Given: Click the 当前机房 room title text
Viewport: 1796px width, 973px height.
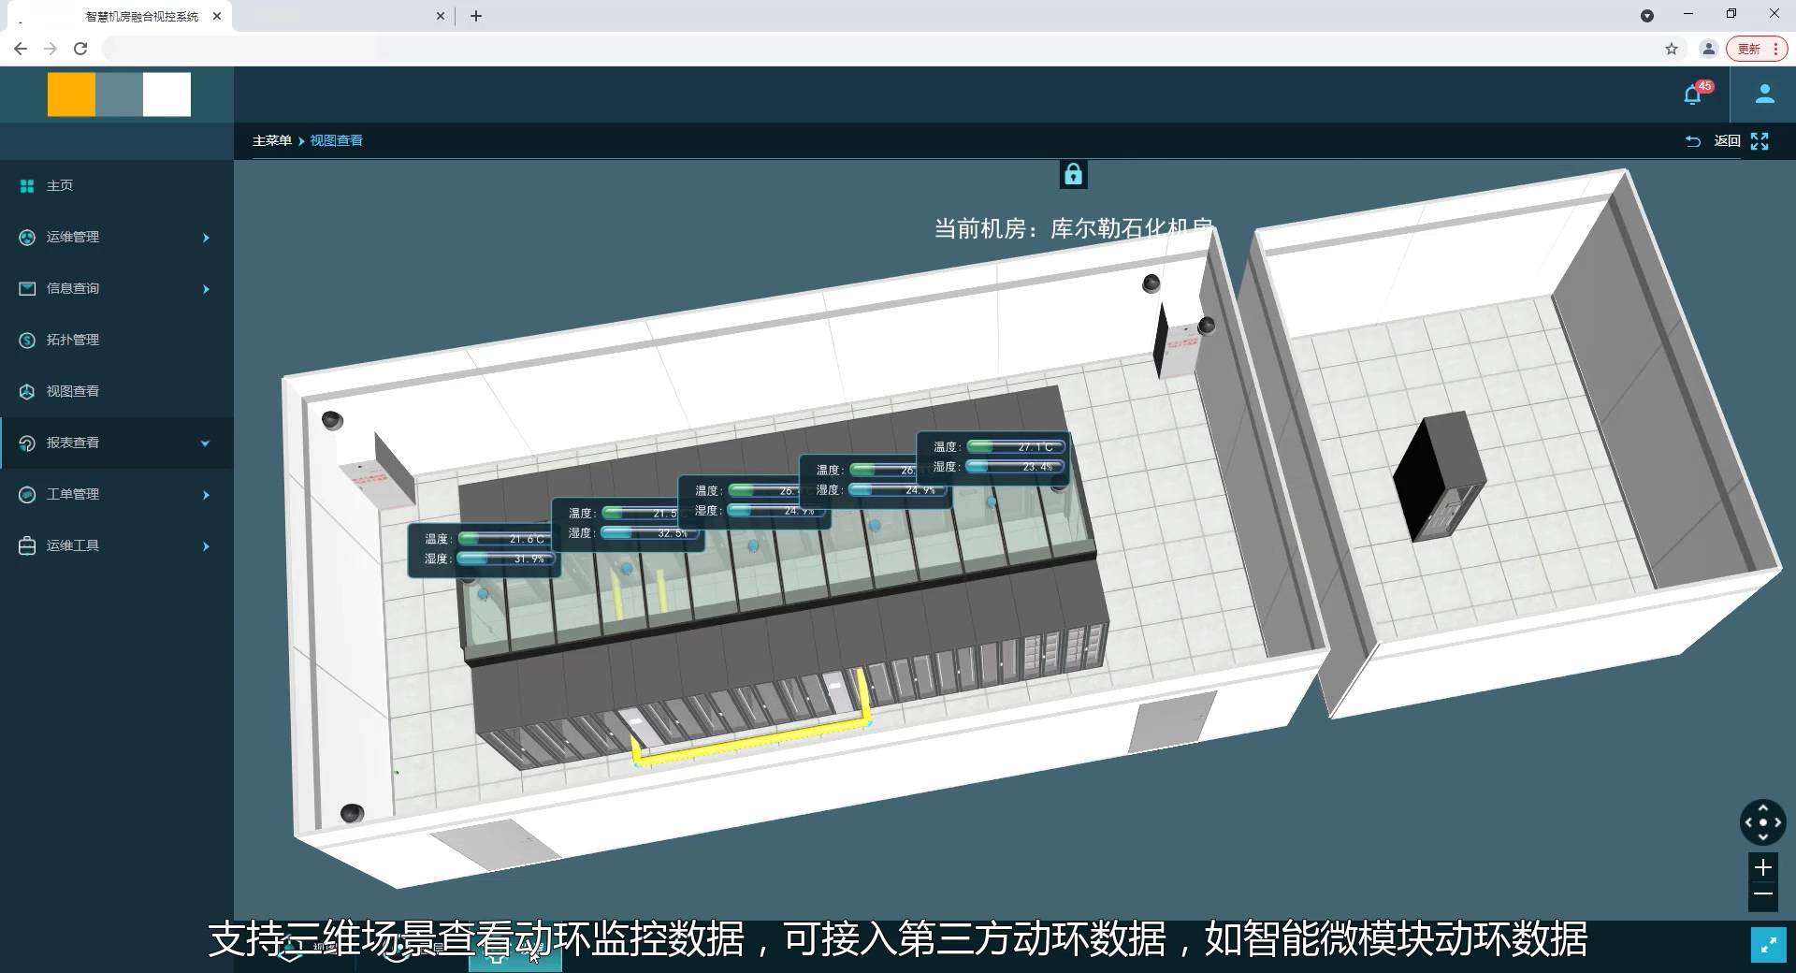Looking at the screenshot, I should [x=1073, y=228].
